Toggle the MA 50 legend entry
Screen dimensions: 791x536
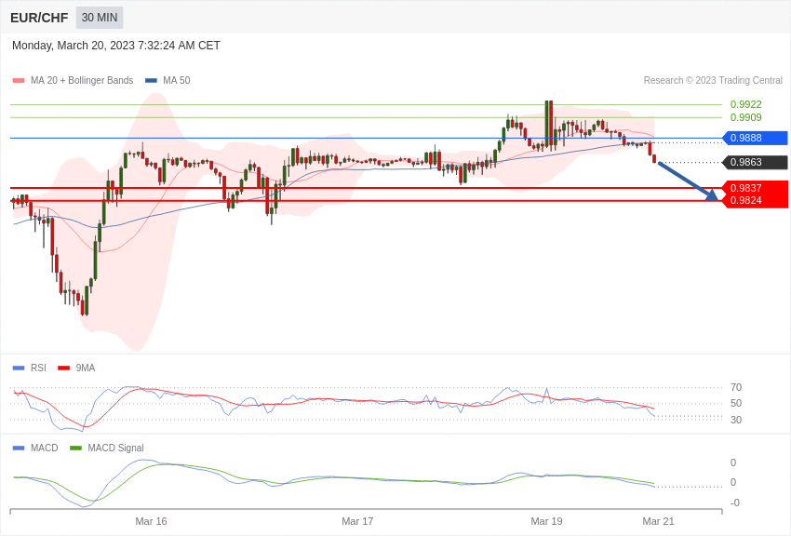(168, 80)
